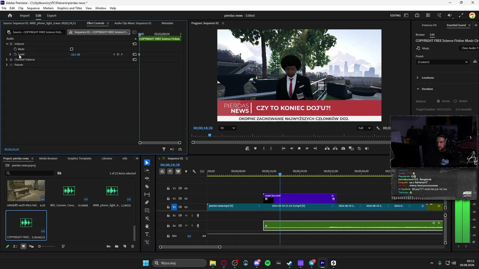Collapse the Volume effect group

click(7, 44)
